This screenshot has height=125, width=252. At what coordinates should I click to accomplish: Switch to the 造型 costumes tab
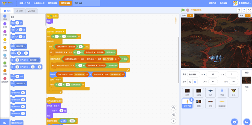pyautogui.click(x=20, y=11)
